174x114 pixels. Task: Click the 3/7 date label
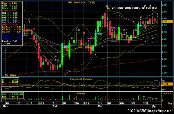point(109,104)
